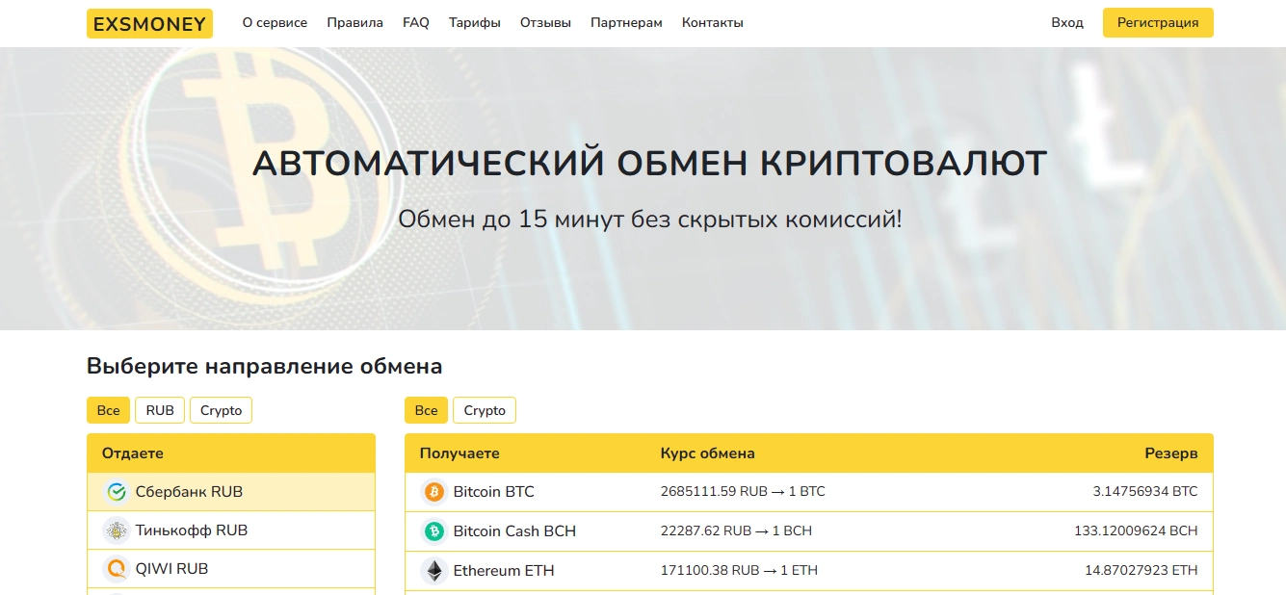Click the Курс обмена column header

707,453
